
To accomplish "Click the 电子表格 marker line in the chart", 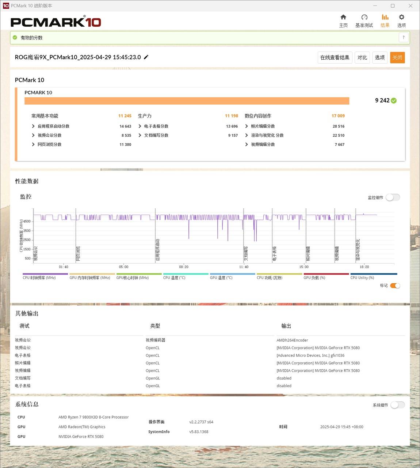I will click(272, 236).
